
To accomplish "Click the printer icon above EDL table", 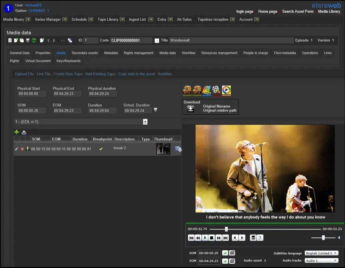I will pos(24,132).
